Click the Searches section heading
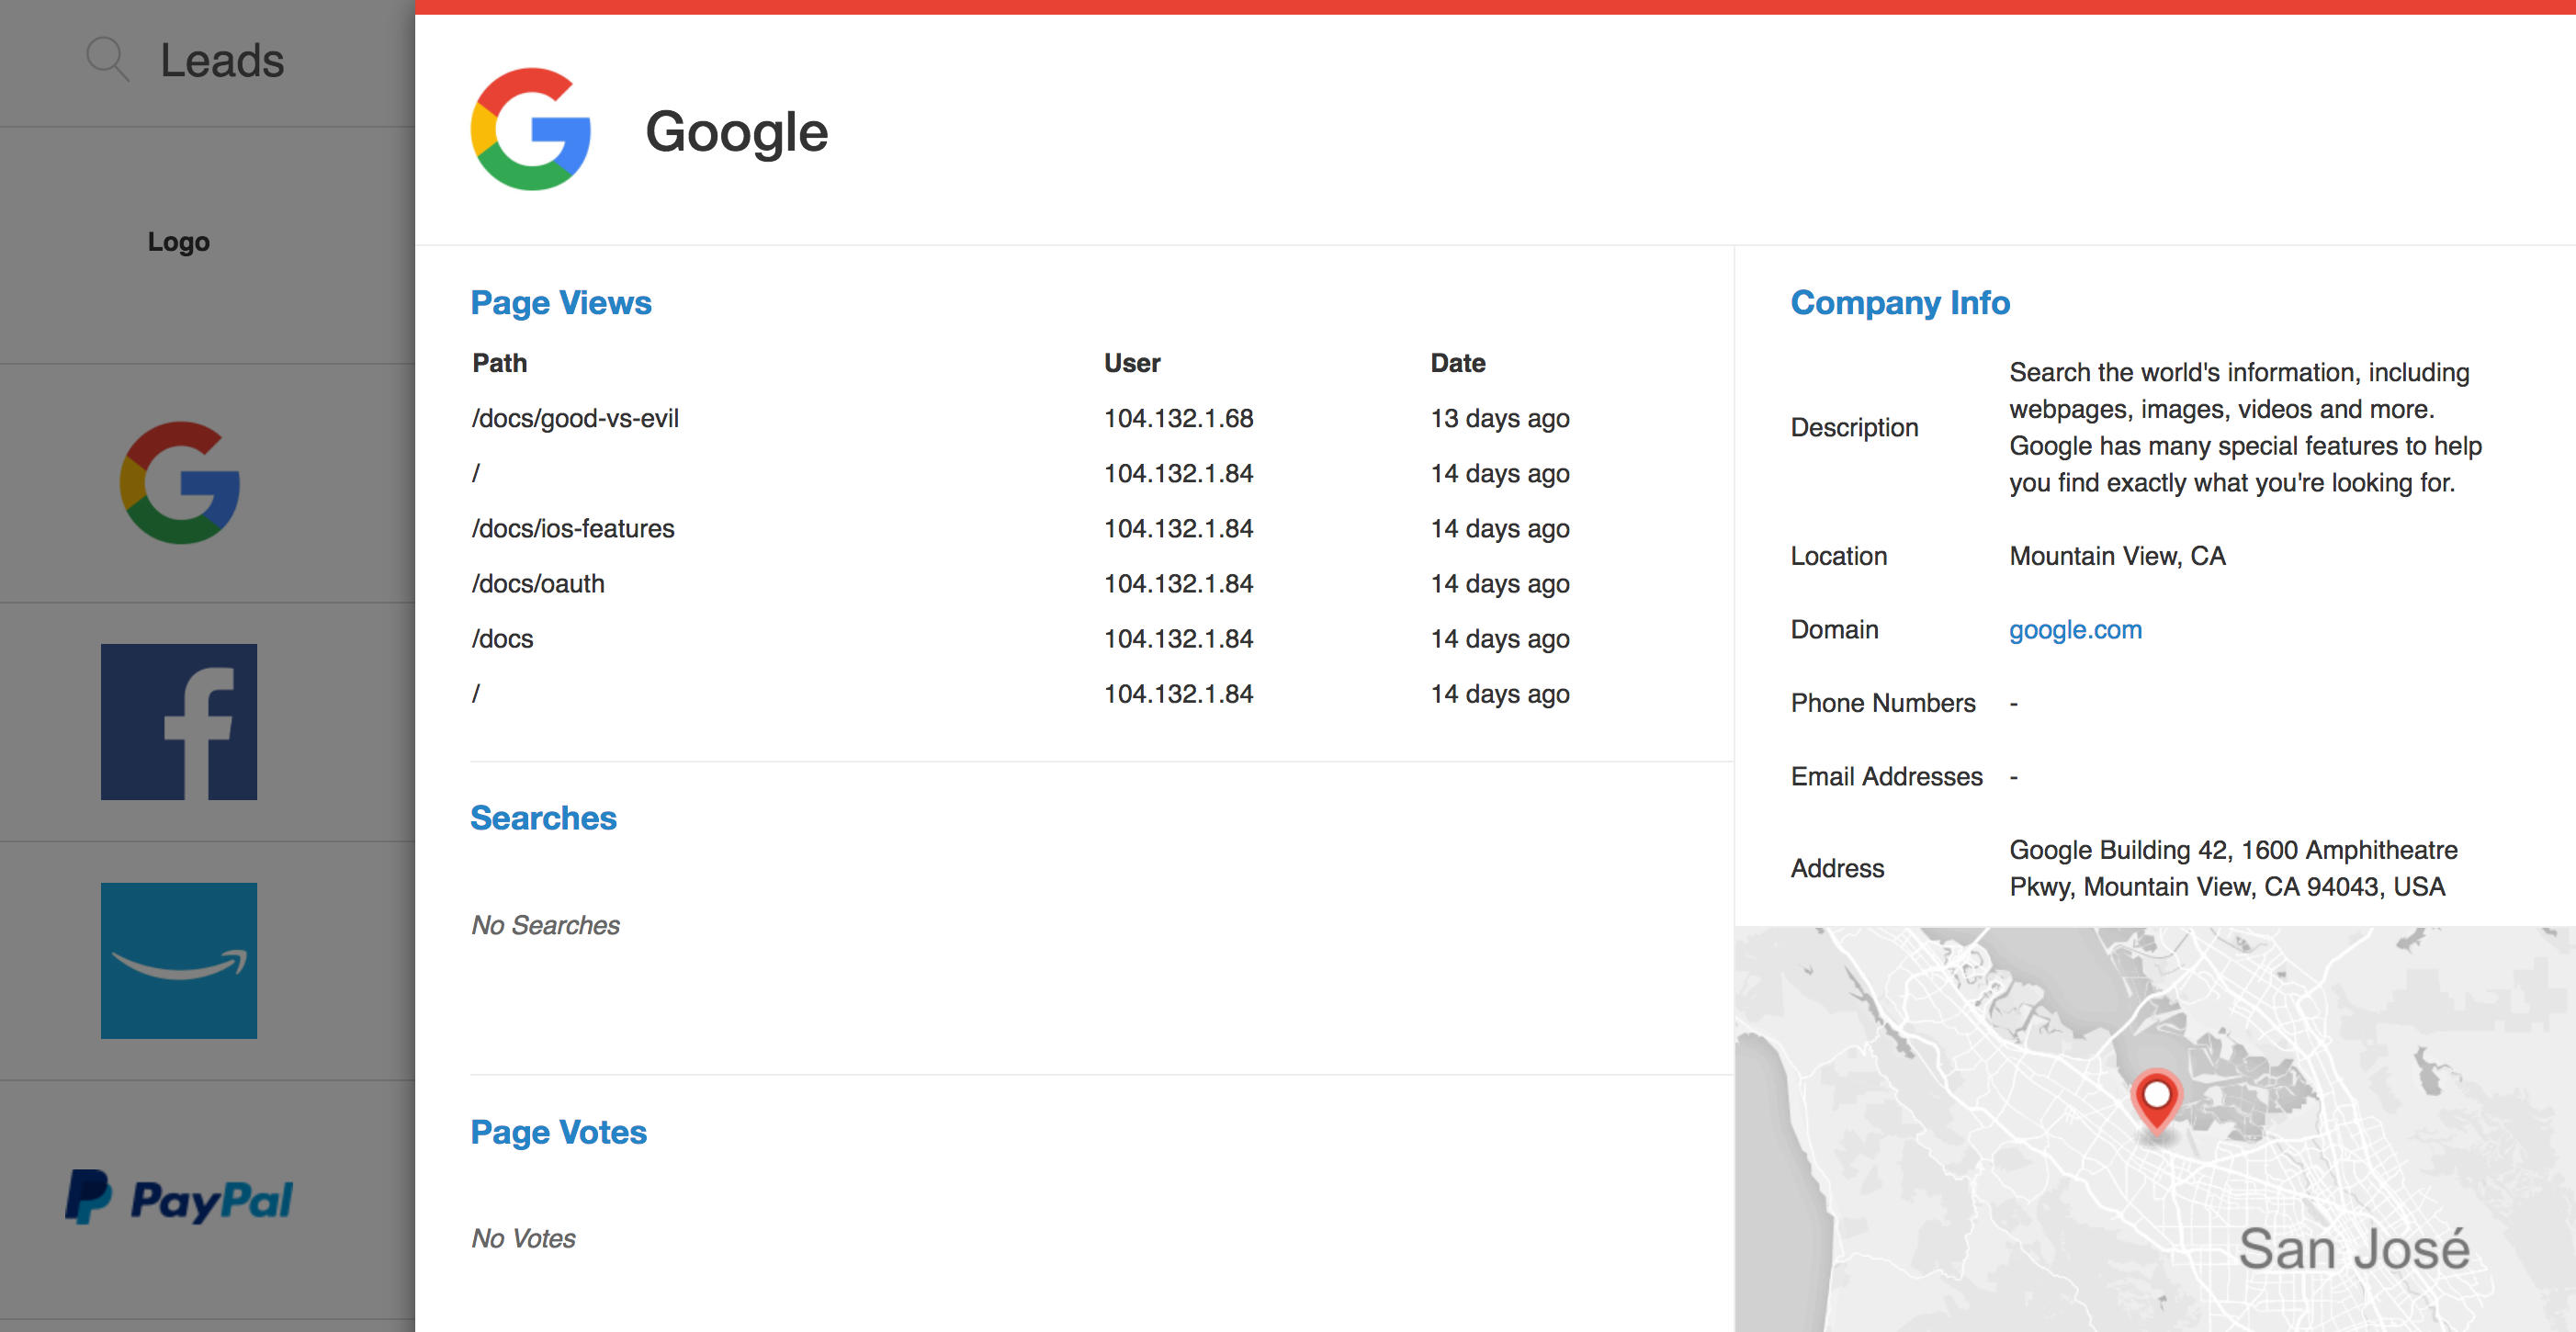Image resolution: width=2576 pixels, height=1332 pixels. [543, 818]
